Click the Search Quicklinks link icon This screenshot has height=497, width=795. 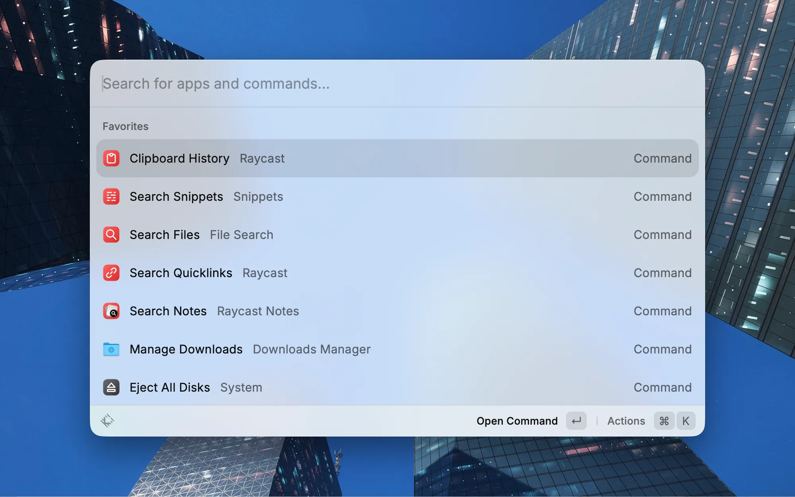pos(111,273)
